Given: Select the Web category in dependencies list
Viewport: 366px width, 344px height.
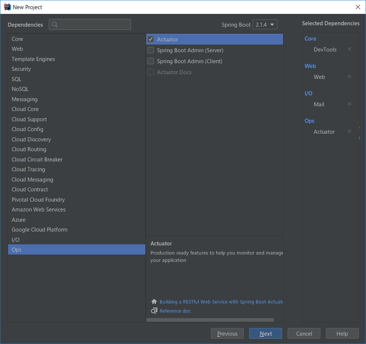Looking at the screenshot, I should click(77, 49).
